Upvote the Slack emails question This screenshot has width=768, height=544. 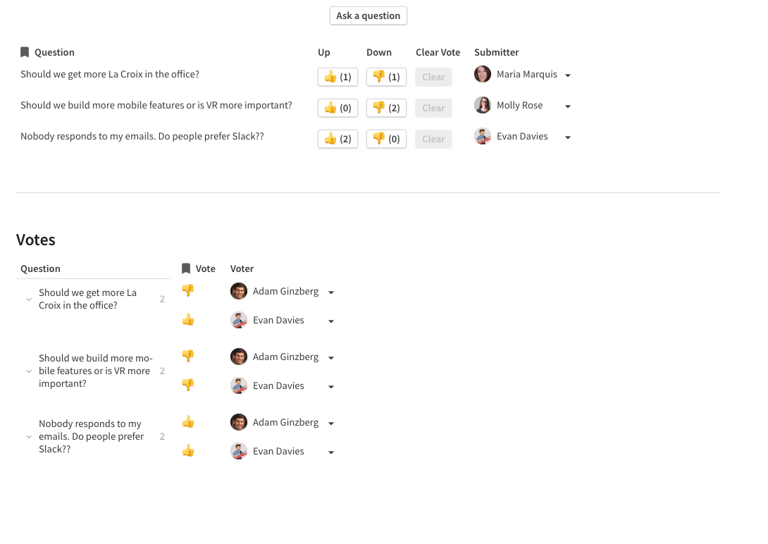337,139
